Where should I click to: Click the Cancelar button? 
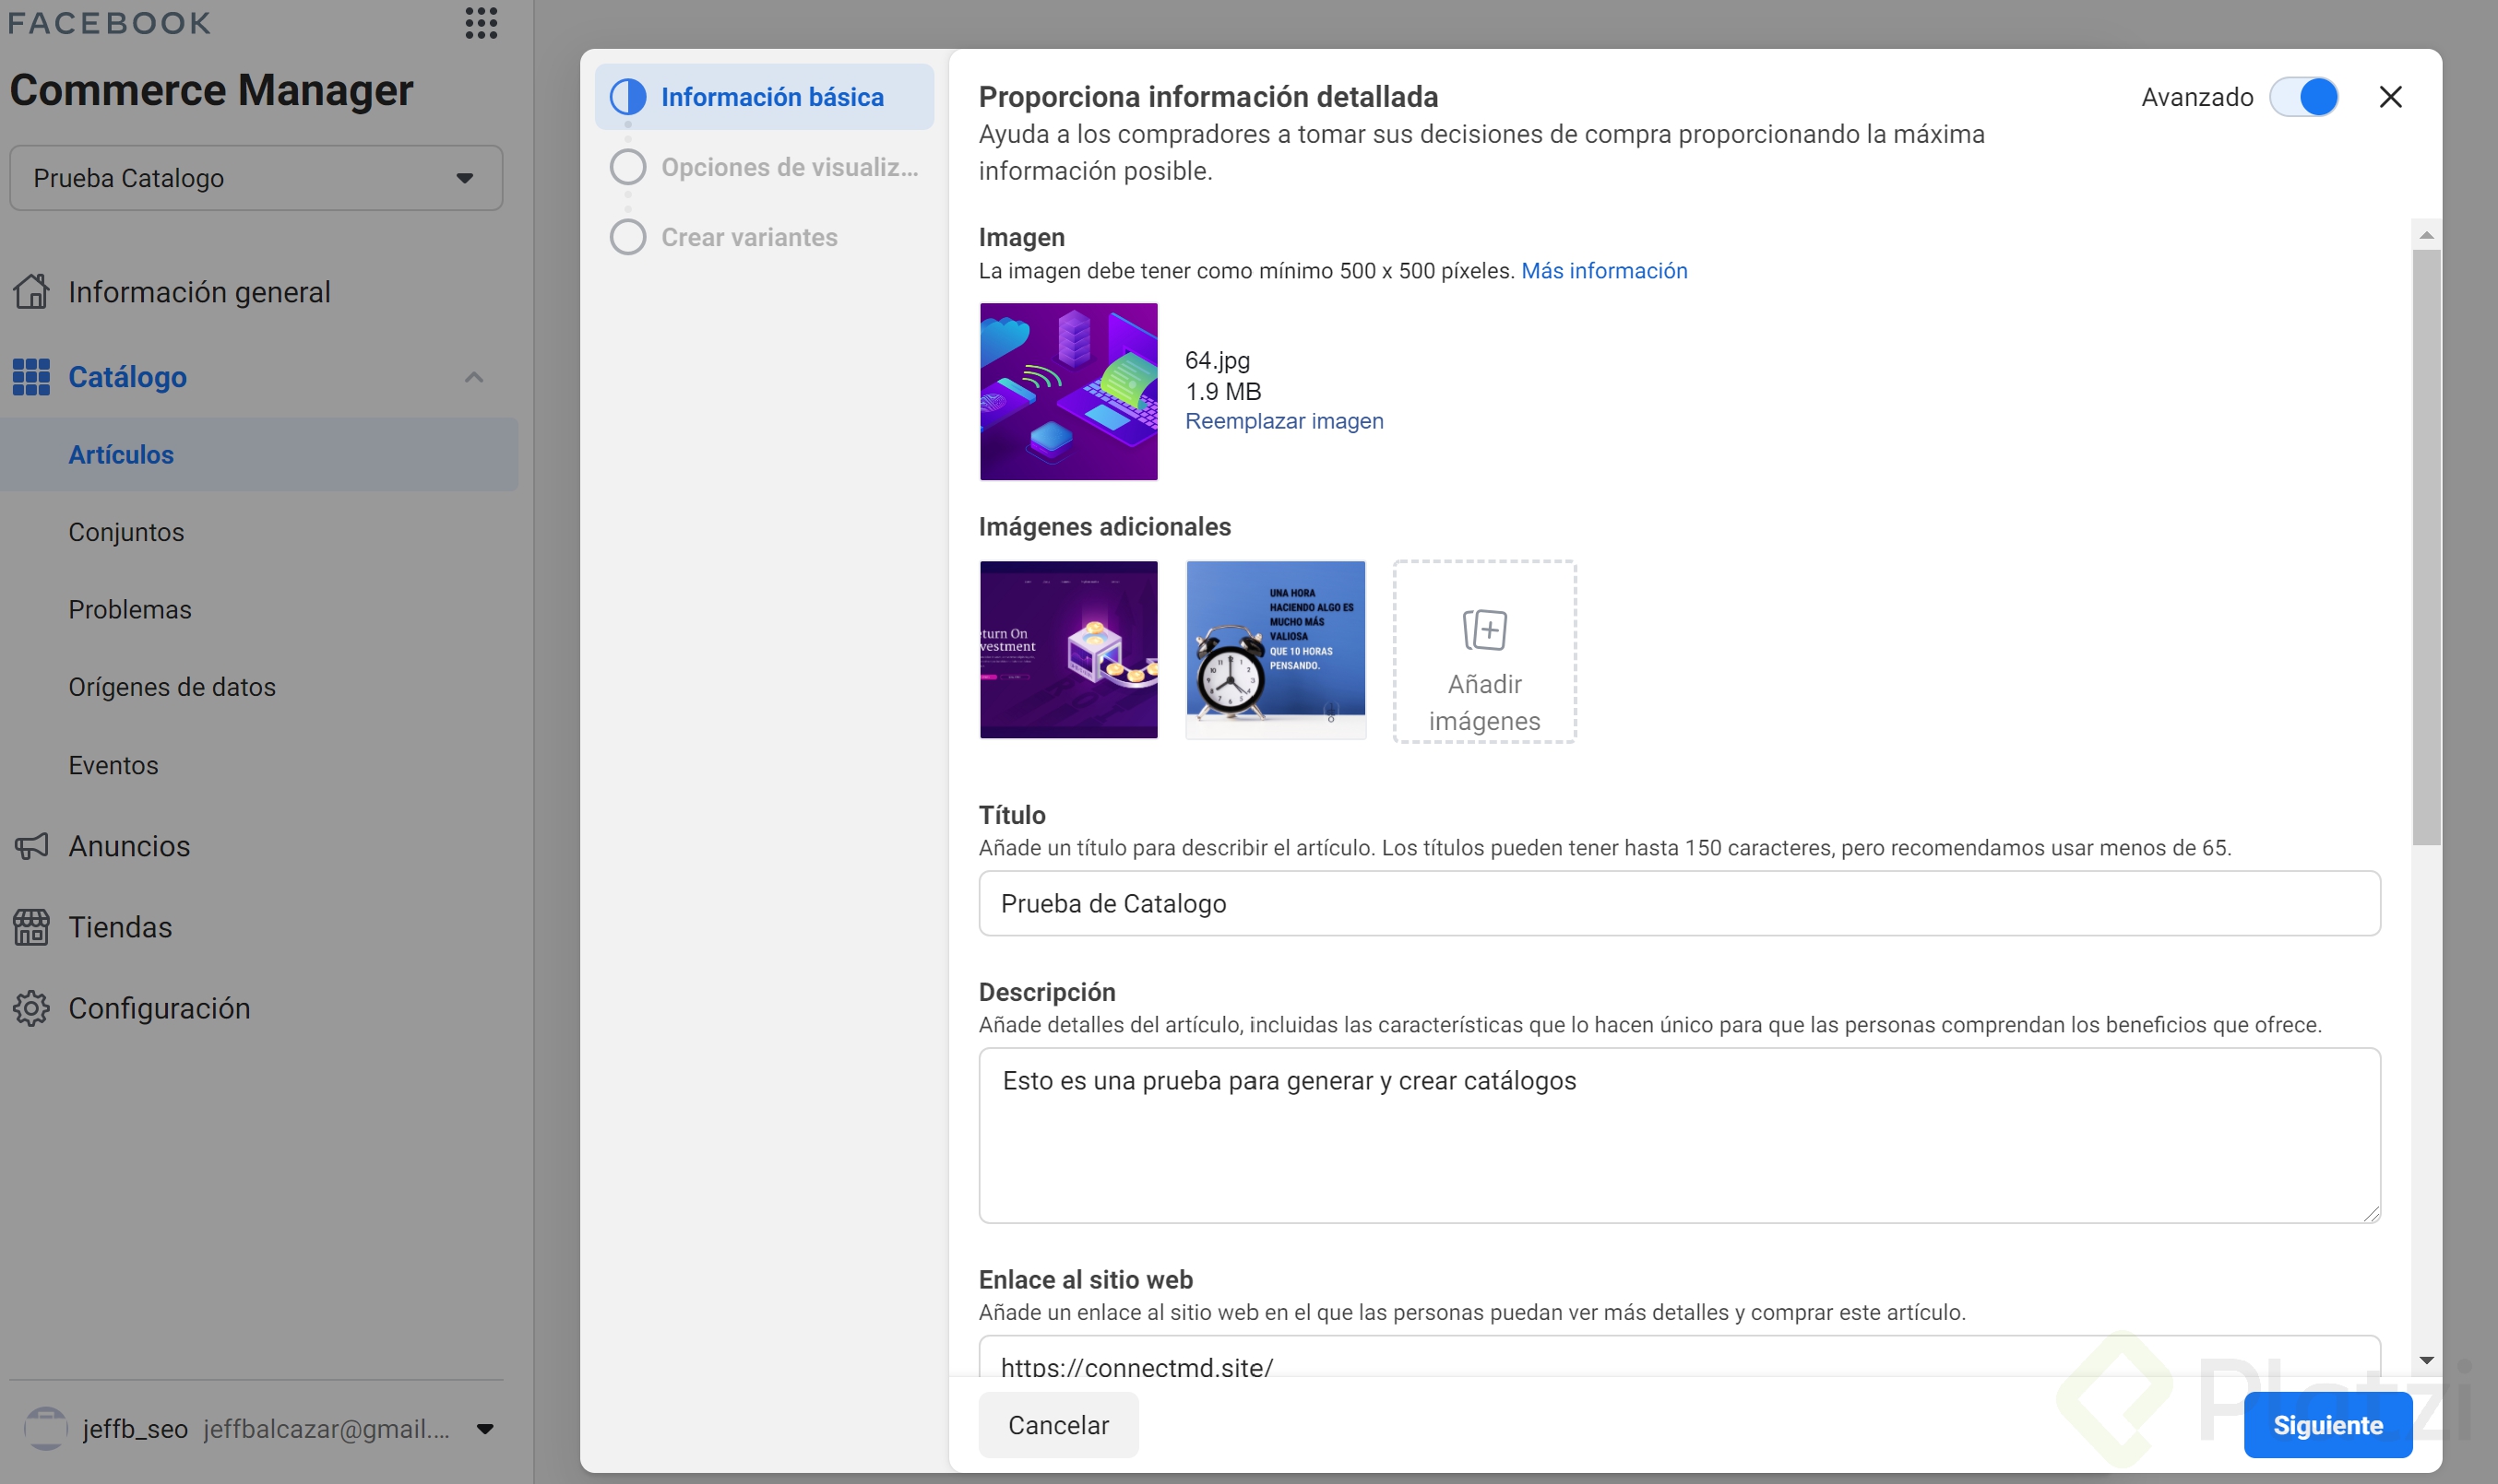pyautogui.click(x=1058, y=1424)
